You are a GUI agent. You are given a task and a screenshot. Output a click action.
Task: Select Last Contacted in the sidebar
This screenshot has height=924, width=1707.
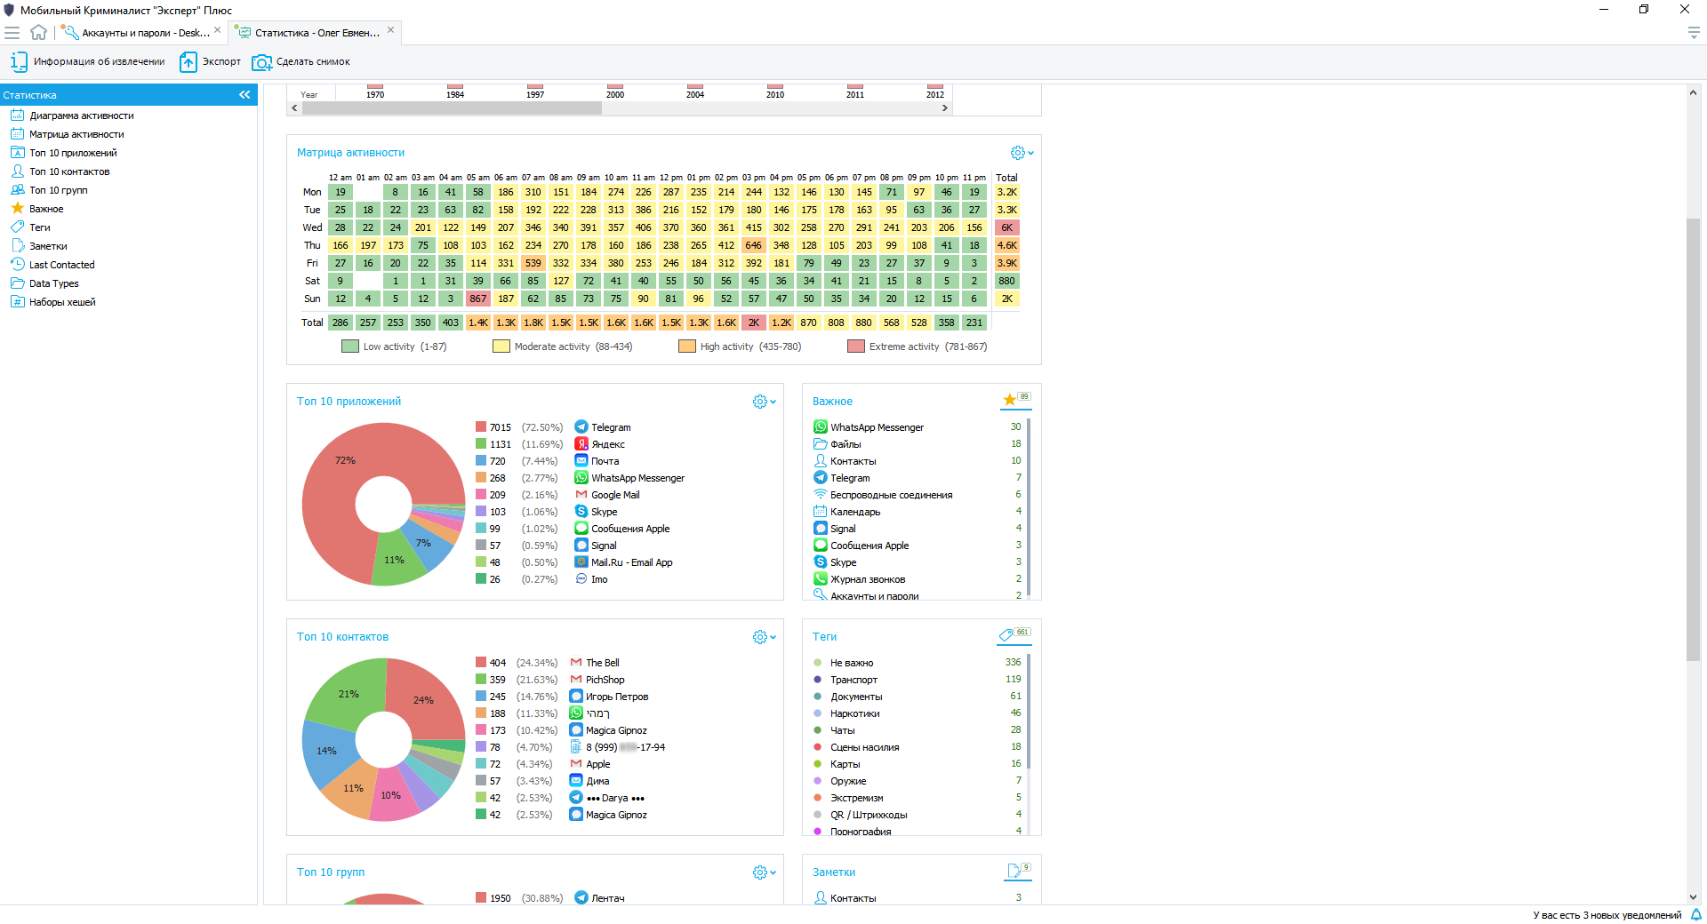(61, 265)
